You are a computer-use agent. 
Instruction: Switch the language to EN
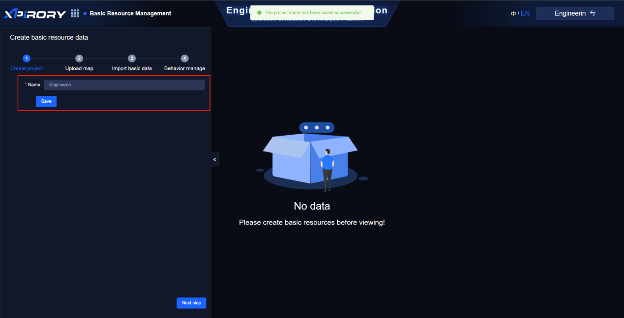point(525,13)
